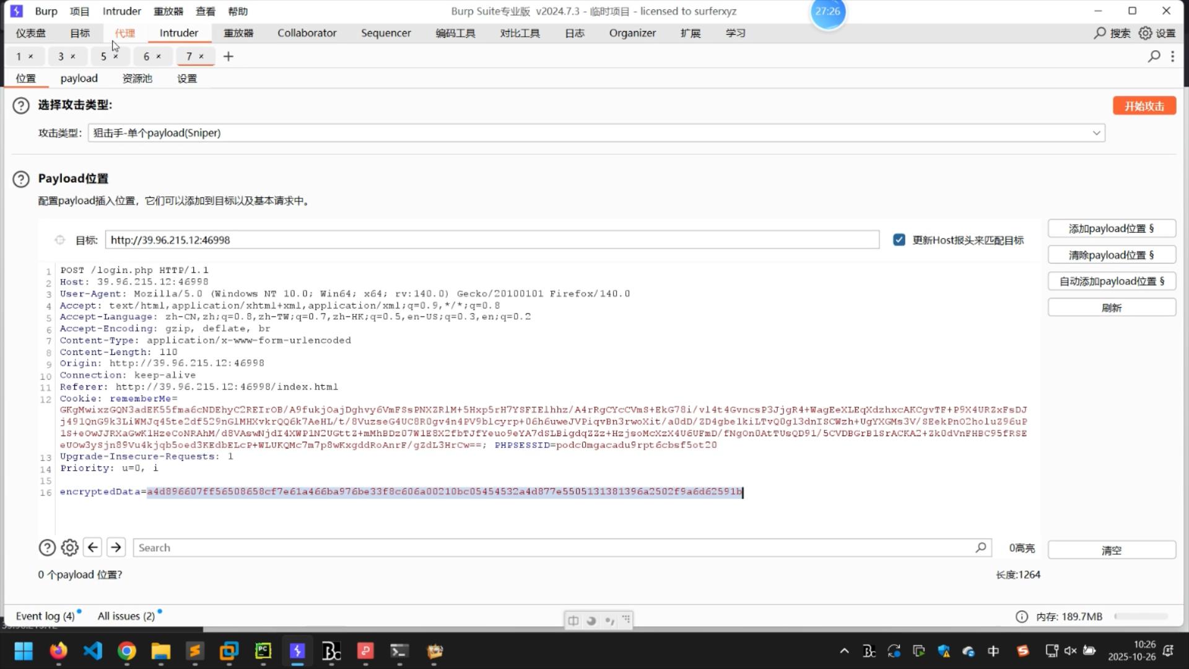Open the Intruder tab options kebab menu

pos(1172,56)
